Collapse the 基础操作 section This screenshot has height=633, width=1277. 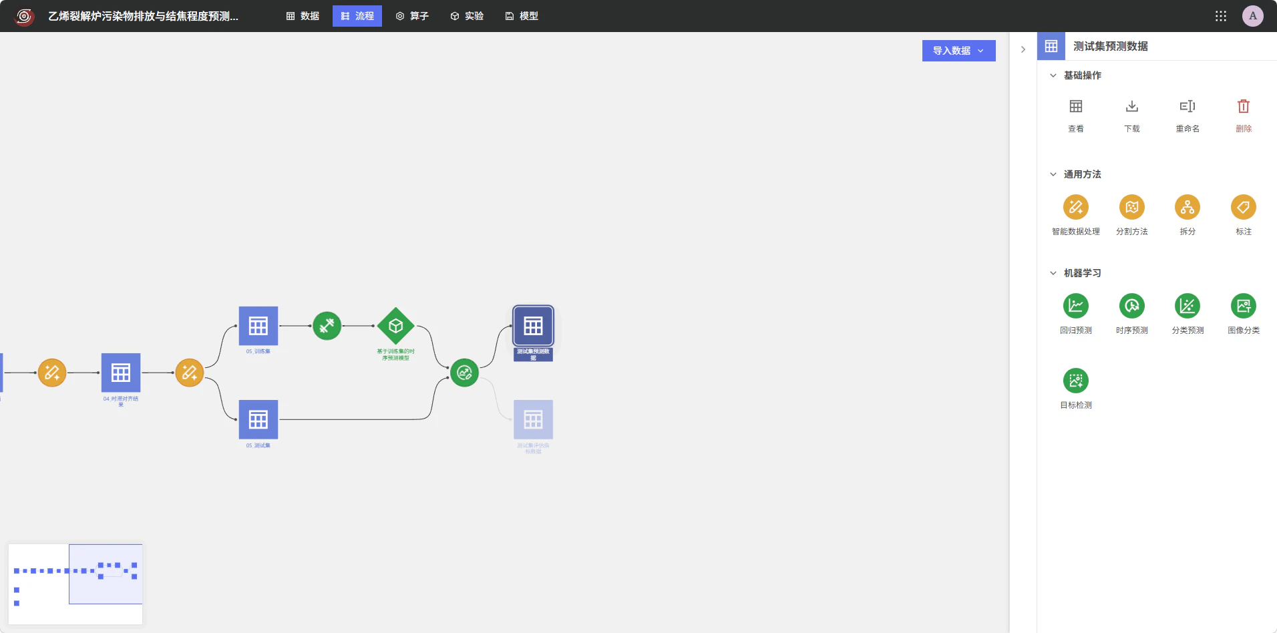click(1053, 75)
